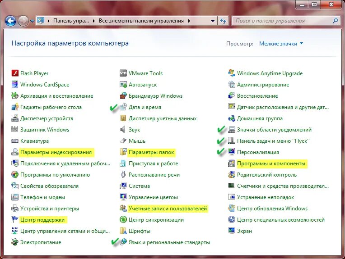Open the Программы по умолчанию link
Image resolution: width=345 pixels, height=259 pixels.
tap(55, 174)
